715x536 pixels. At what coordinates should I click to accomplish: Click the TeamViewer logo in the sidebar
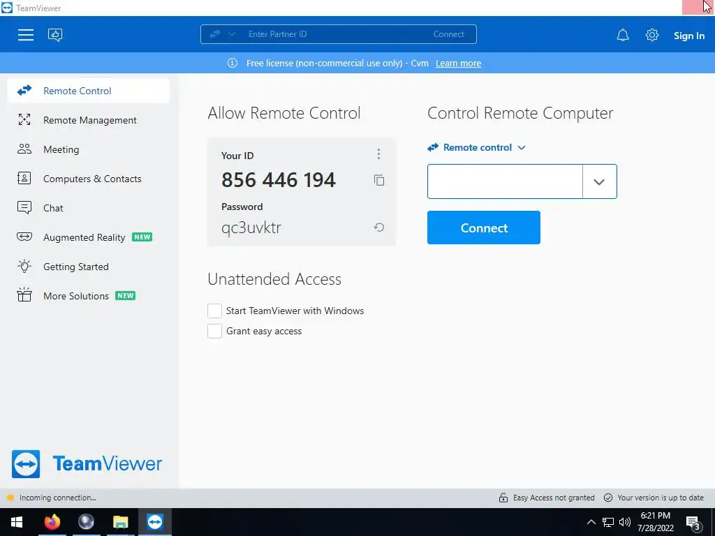tap(87, 464)
